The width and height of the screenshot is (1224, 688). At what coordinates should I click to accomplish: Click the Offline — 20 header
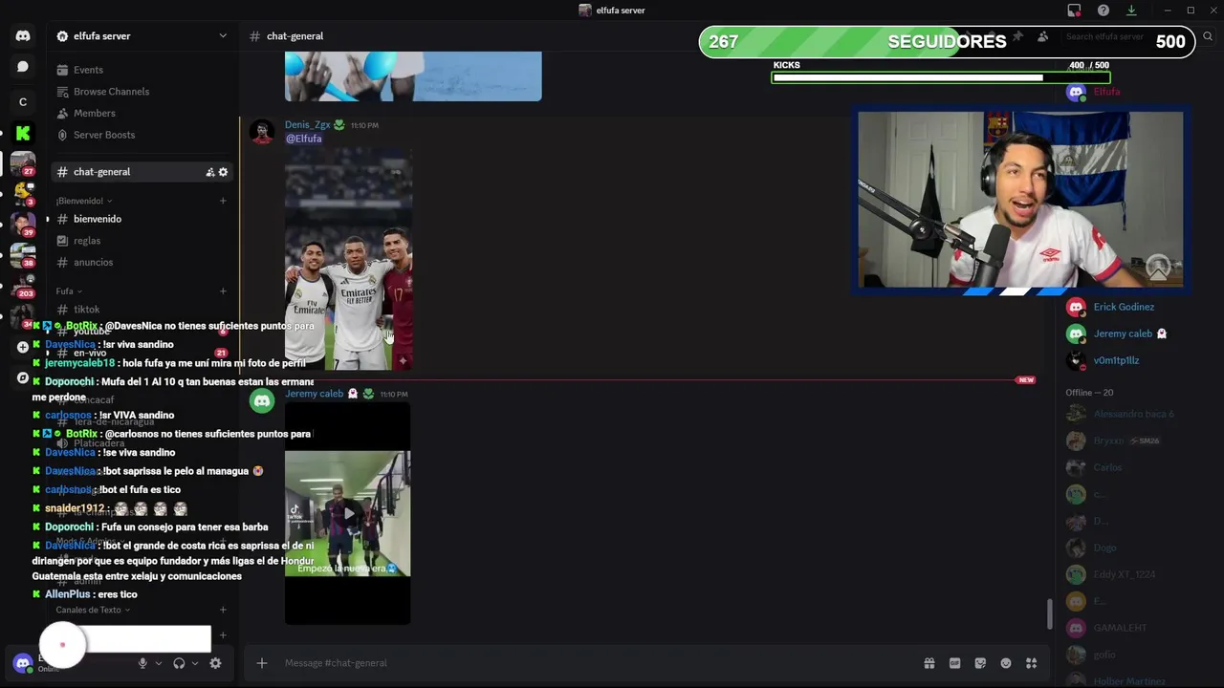[x=1089, y=393]
